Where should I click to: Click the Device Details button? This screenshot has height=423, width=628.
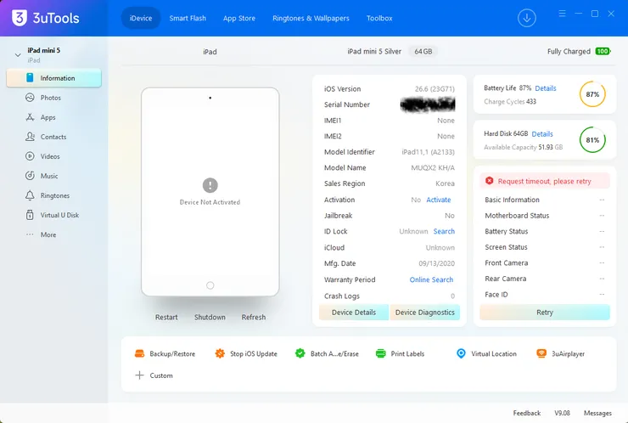tap(354, 313)
